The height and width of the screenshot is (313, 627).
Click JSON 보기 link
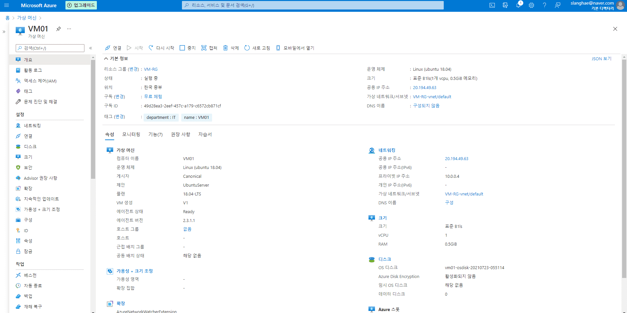(x=601, y=59)
